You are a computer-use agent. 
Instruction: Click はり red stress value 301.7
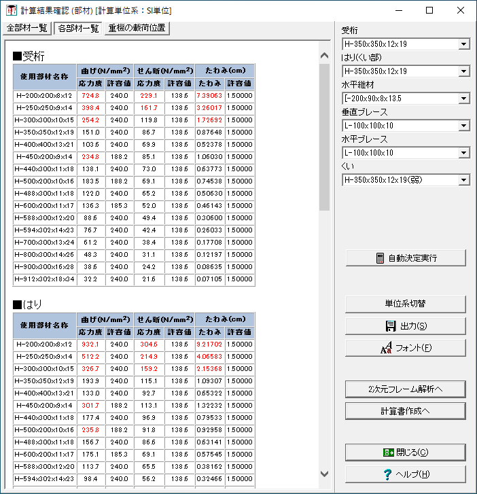click(90, 406)
